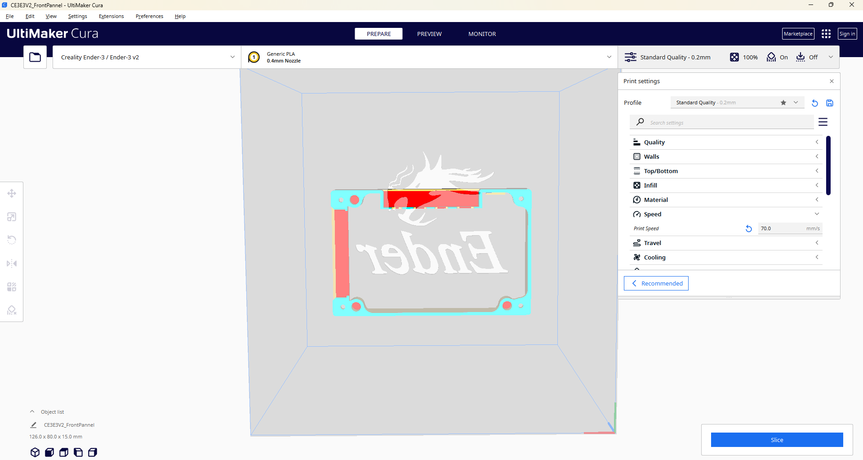Open the Help menu
The width and height of the screenshot is (863, 460).
[x=180, y=16]
